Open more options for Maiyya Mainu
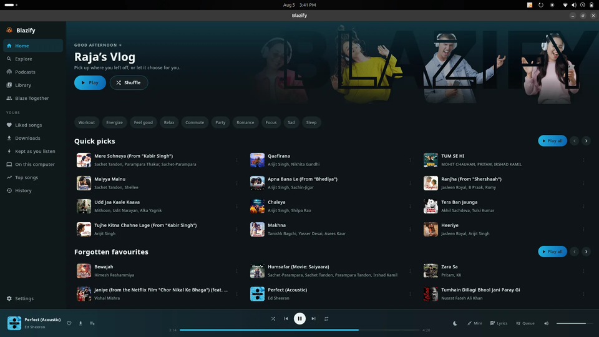Screen dimensions: 599x337 (x=237, y=183)
